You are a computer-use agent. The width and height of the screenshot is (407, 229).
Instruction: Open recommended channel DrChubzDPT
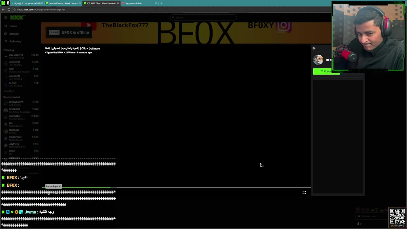coord(21,103)
